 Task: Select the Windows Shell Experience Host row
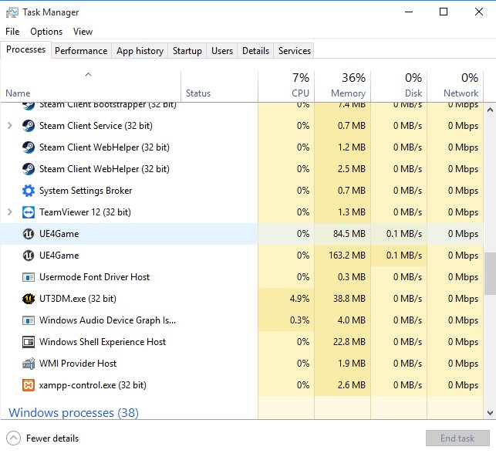pyautogui.click(x=242, y=342)
